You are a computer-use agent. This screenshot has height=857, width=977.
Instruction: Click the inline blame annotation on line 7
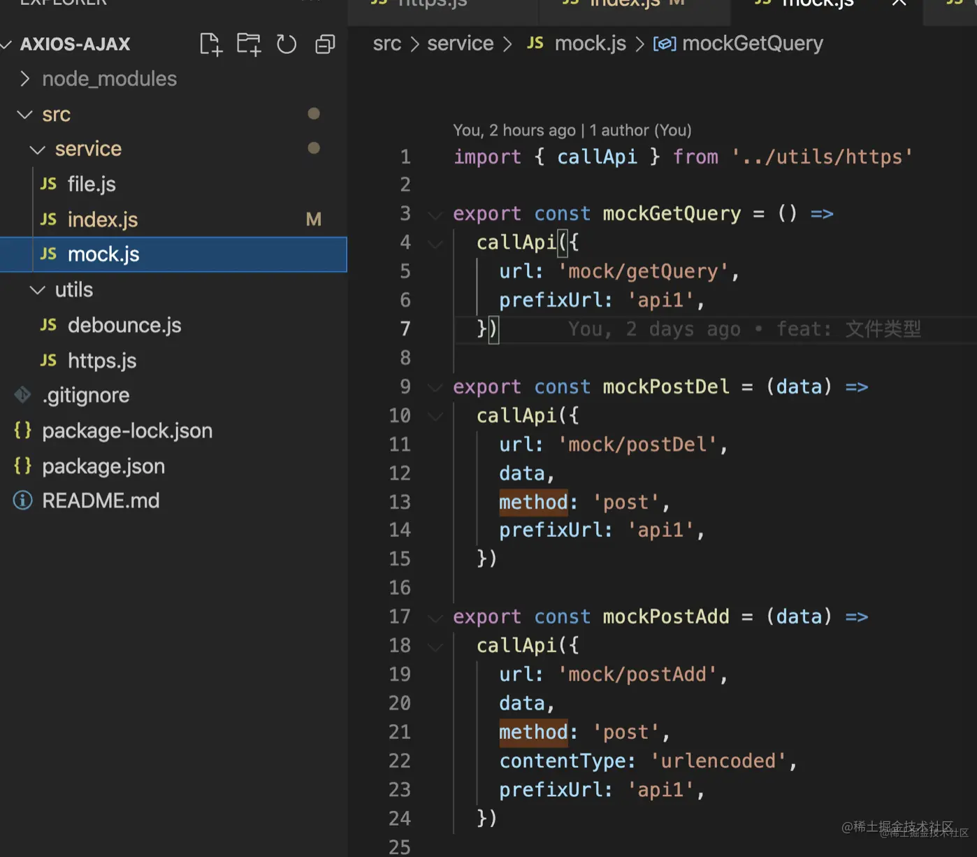click(x=744, y=329)
